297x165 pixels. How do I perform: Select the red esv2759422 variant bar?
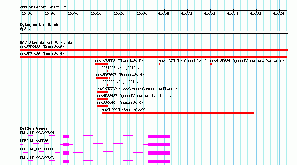click(154, 50)
